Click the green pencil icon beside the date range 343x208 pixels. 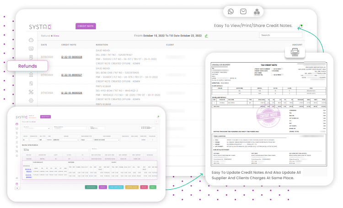(x=206, y=35)
